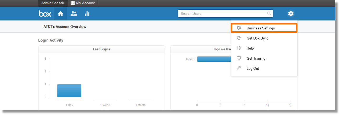Open the Reports bar chart icon

(87, 14)
